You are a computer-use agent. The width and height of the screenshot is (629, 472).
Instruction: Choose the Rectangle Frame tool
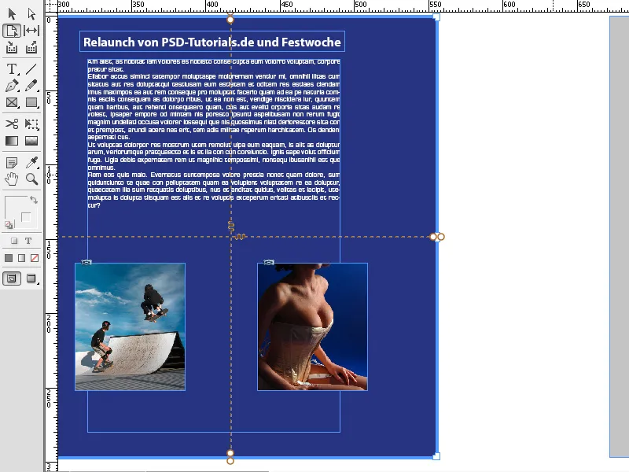(x=12, y=102)
